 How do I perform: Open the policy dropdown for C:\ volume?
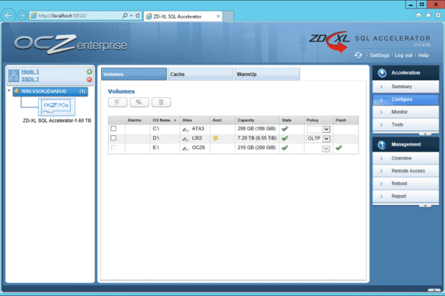(326, 130)
